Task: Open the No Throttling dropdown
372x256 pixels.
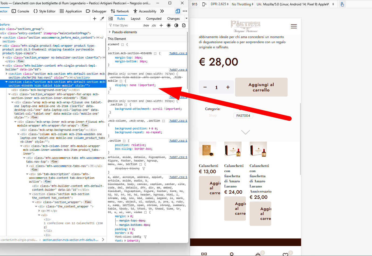Action: click(x=242, y=4)
